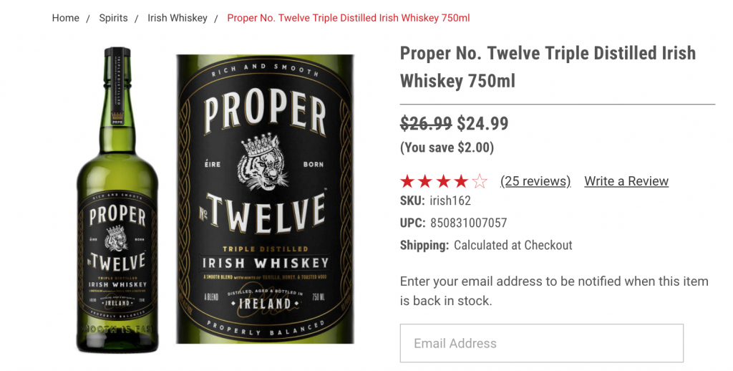The height and width of the screenshot is (371, 733).
Task: Click the first red rating star
Action: tap(407, 181)
